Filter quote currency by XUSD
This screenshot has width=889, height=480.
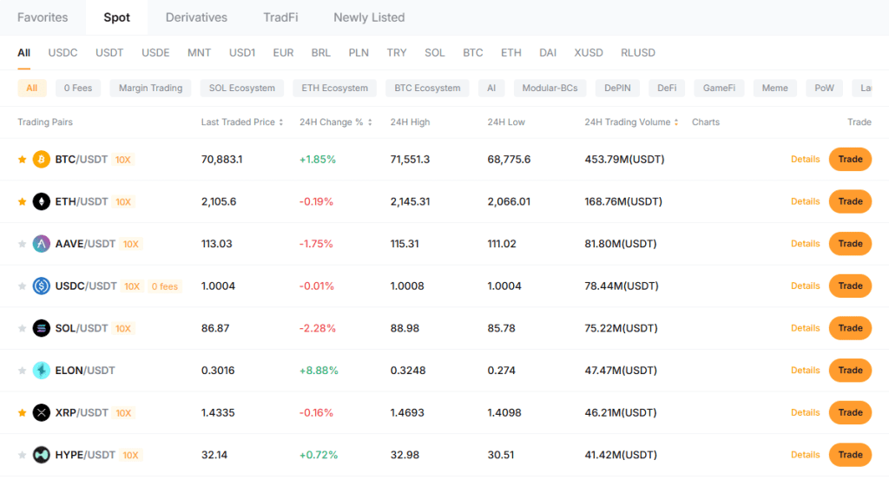coord(589,53)
